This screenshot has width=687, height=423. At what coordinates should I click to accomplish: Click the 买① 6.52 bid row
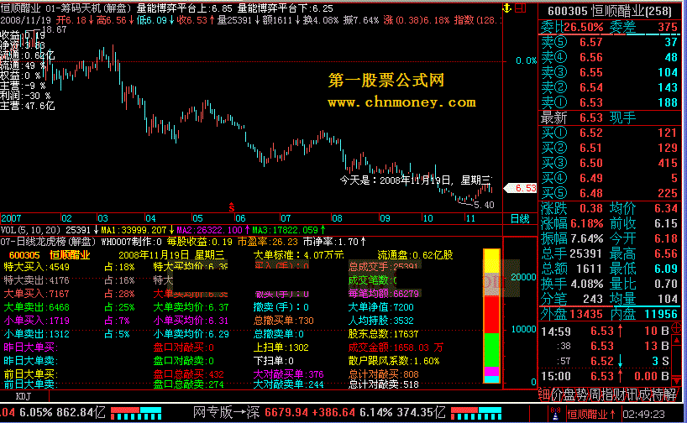point(610,133)
